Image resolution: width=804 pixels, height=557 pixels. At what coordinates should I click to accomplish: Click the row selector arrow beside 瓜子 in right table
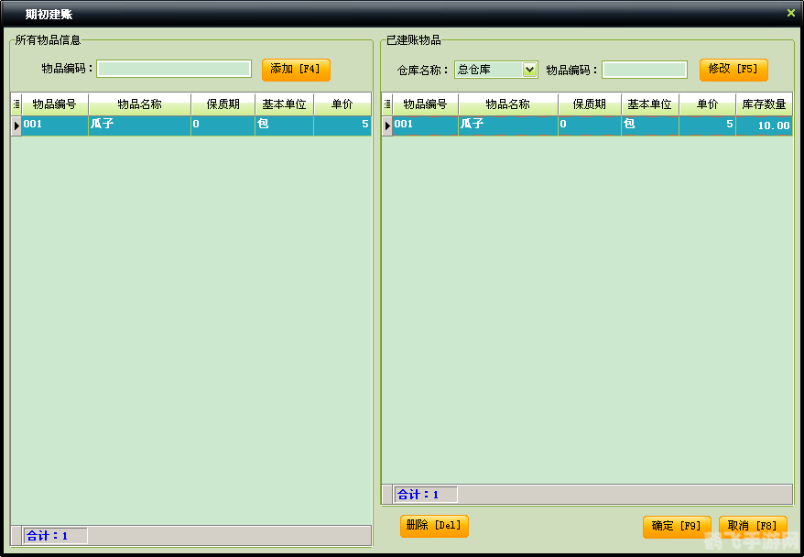tap(386, 124)
